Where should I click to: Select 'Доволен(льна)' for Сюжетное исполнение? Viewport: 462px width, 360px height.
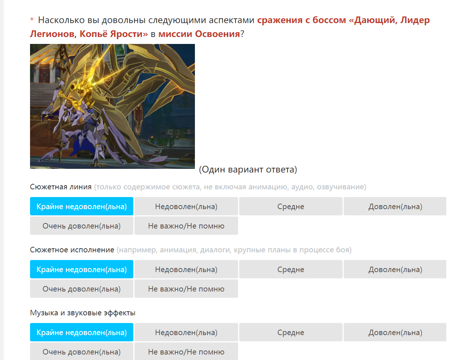click(395, 269)
